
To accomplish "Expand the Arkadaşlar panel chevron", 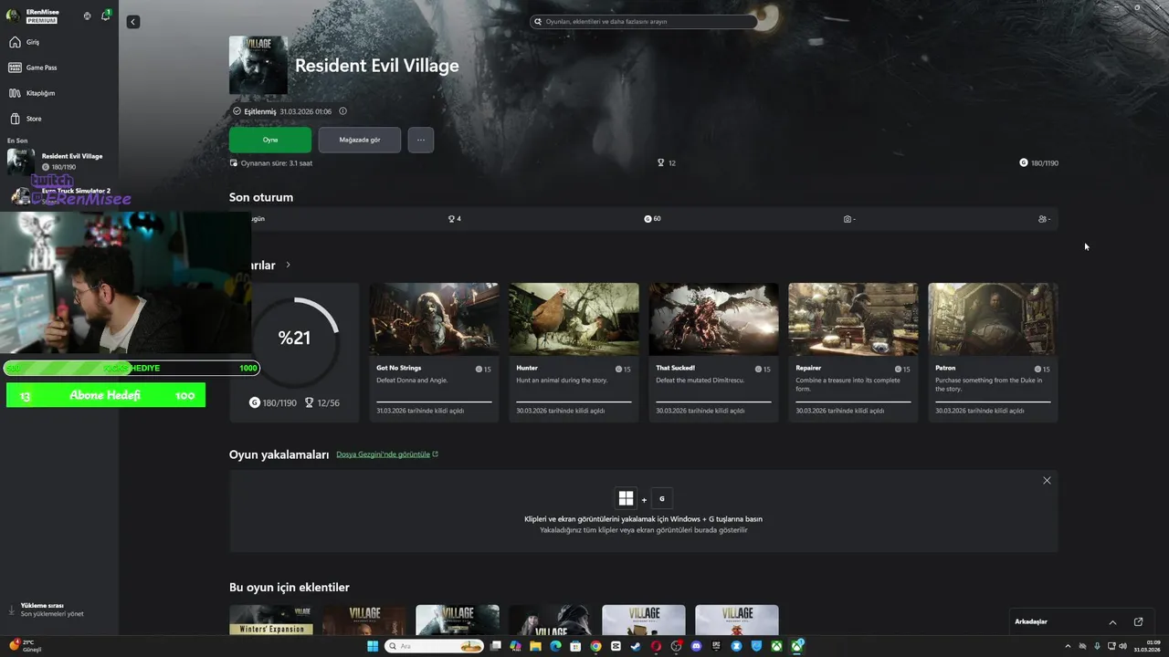I will [x=1112, y=622].
